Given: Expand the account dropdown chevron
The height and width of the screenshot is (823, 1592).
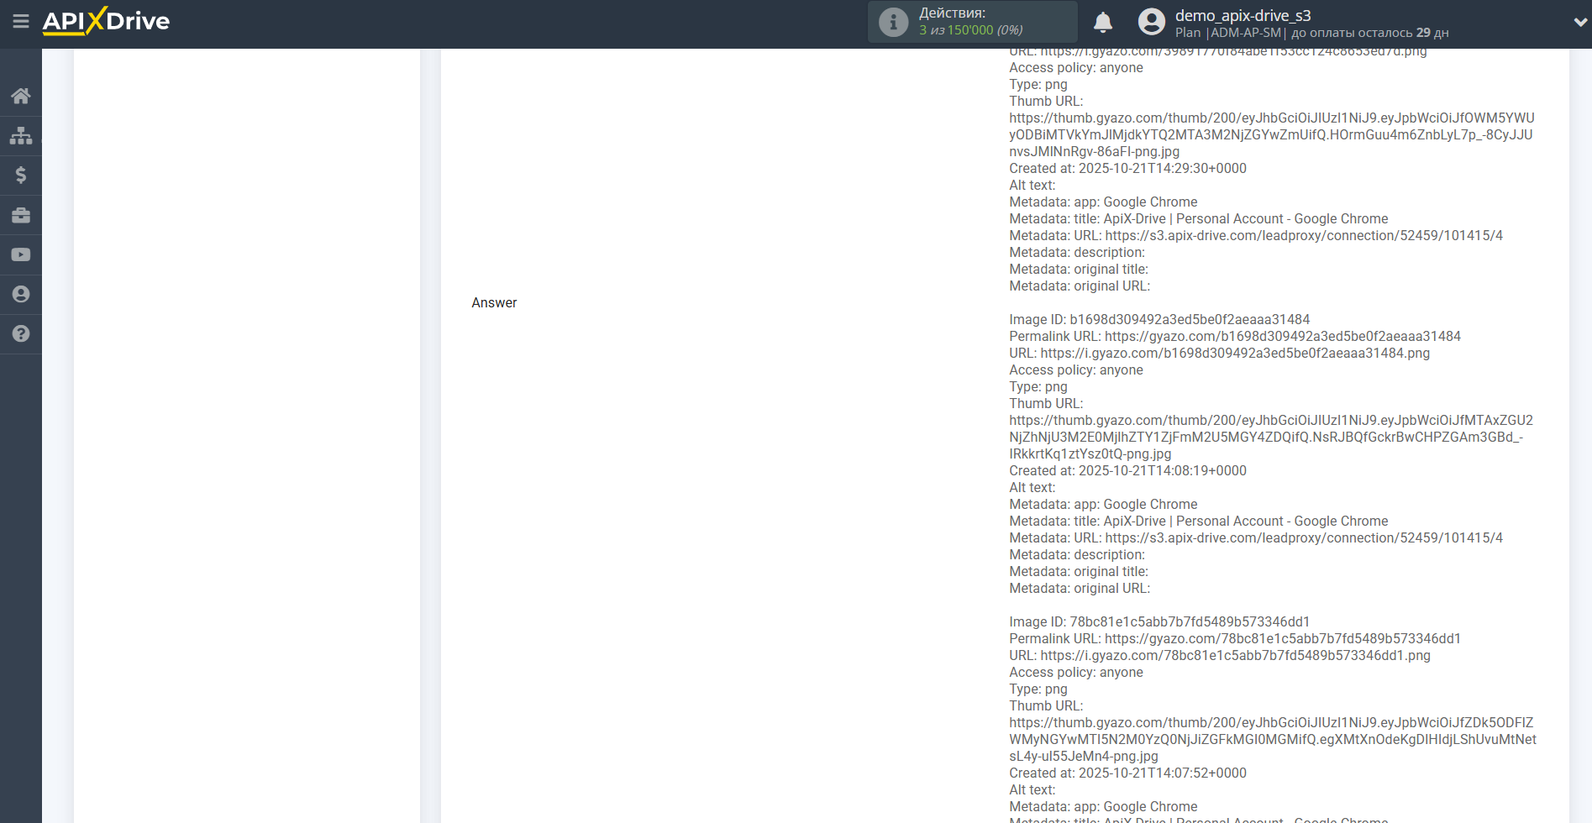Looking at the screenshot, I should (1580, 23).
